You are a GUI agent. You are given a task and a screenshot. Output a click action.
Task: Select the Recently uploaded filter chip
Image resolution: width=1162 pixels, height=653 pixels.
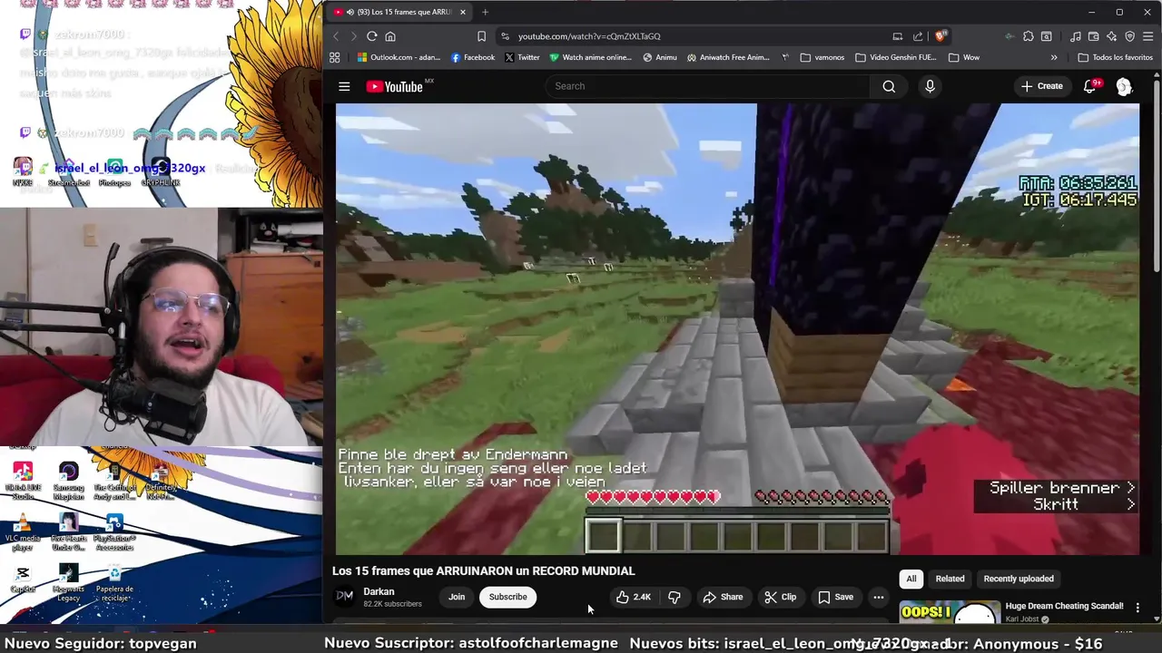point(1019,579)
